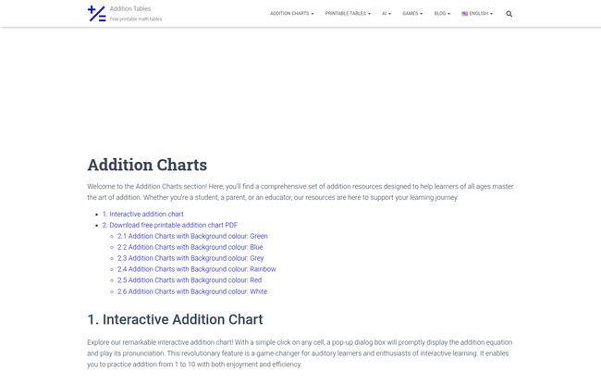Jump to Background colour: Green charts
Viewport: 601px width, 383px height.
(x=192, y=236)
